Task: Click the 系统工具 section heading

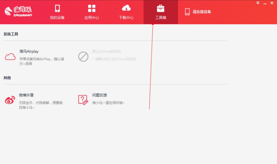Action: pyautogui.click(x=11, y=34)
